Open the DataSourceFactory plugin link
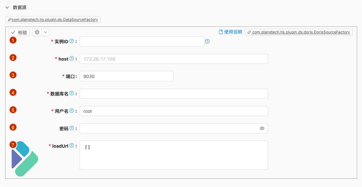This screenshot has width=362, height=187. (x=53, y=20)
